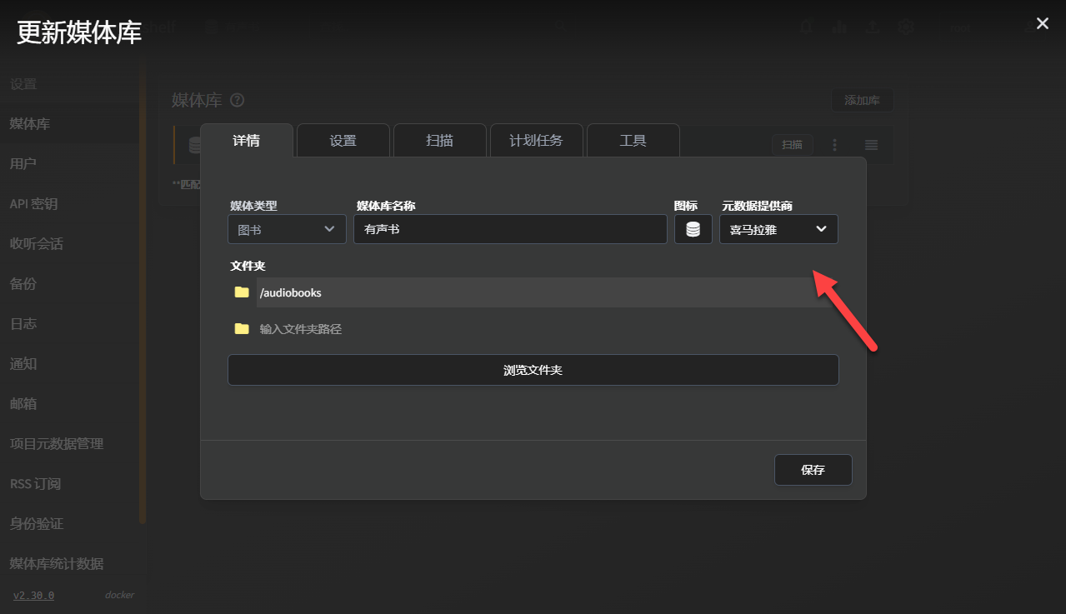This screenshot has width=1066, height=614.
Task: Click the upload media icon in top bar
Action: coord(872,27)
